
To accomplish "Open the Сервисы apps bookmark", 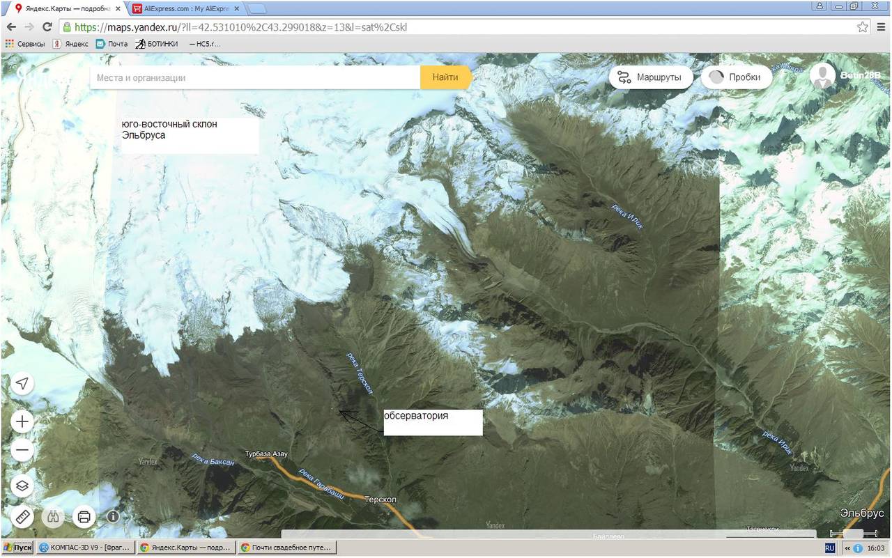I will 25,44.
